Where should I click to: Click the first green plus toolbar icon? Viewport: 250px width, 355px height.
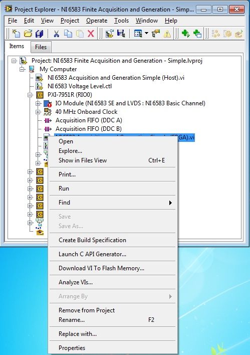[x=185, y=34]
